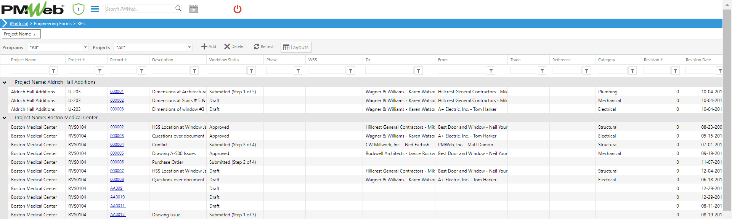Screen dimensions: 732x219
Task: Open the Layouts button
Action: click(x=296, y=47)
